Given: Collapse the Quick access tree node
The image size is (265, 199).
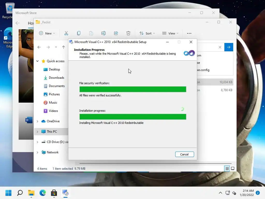Looking at the screenshot, I should [x=38, y=61].
